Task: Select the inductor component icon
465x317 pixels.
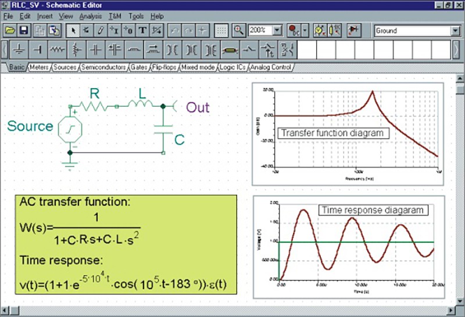Action: pyautogui.click(x=134, y=50)
